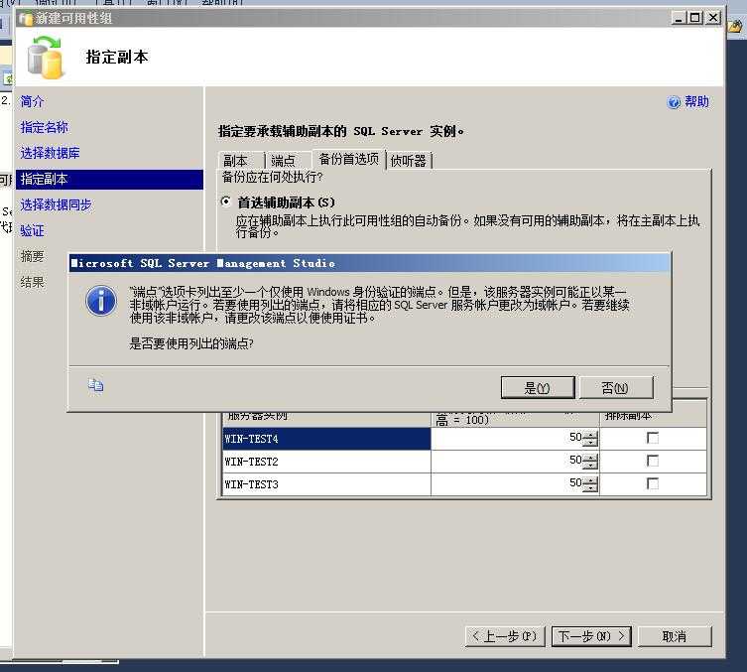
Task: Click the help question mark icon
Action: tap(674, 102)
